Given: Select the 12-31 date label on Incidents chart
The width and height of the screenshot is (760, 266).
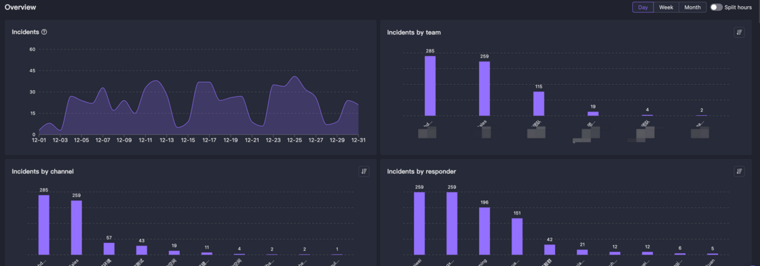Looking at the screenshot, I should [358, 140].
